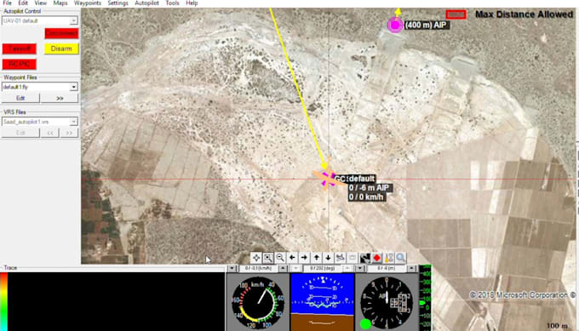The width and height of the screenshot is (579, 331).
Task: Open the Help menu
Action: (192, 3)
